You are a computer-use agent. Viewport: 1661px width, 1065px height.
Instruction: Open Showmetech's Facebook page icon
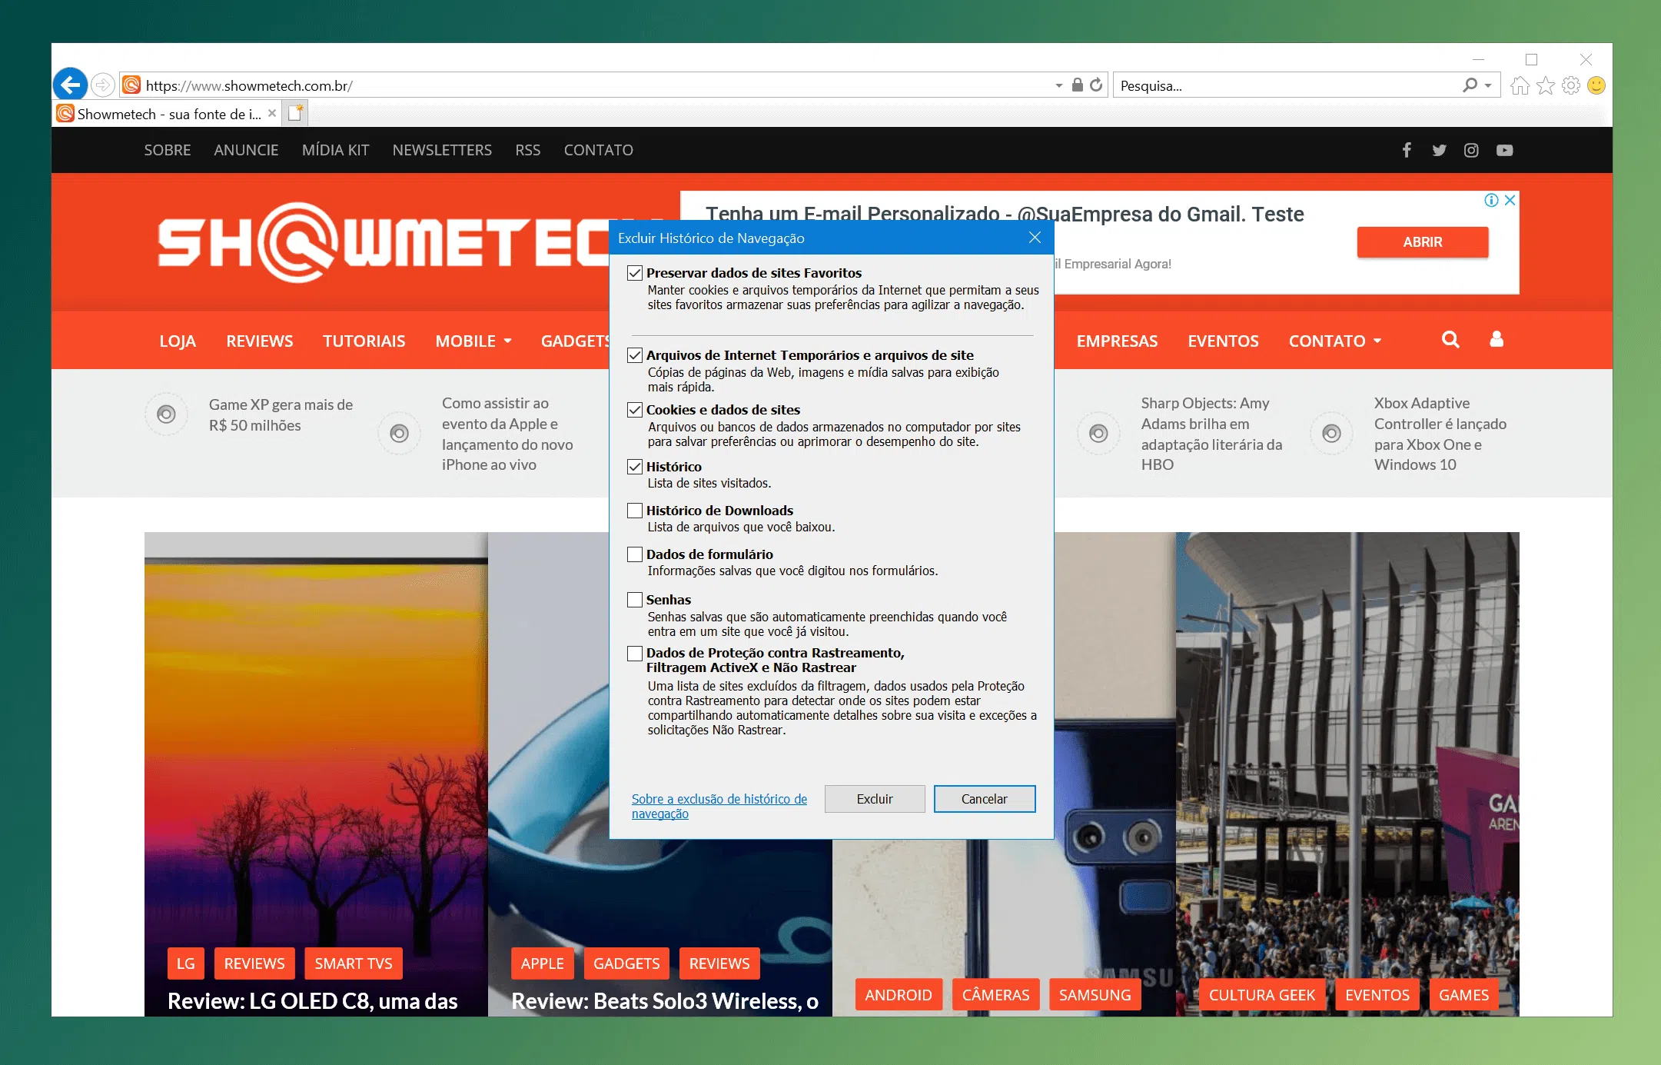coord(1407,150)
